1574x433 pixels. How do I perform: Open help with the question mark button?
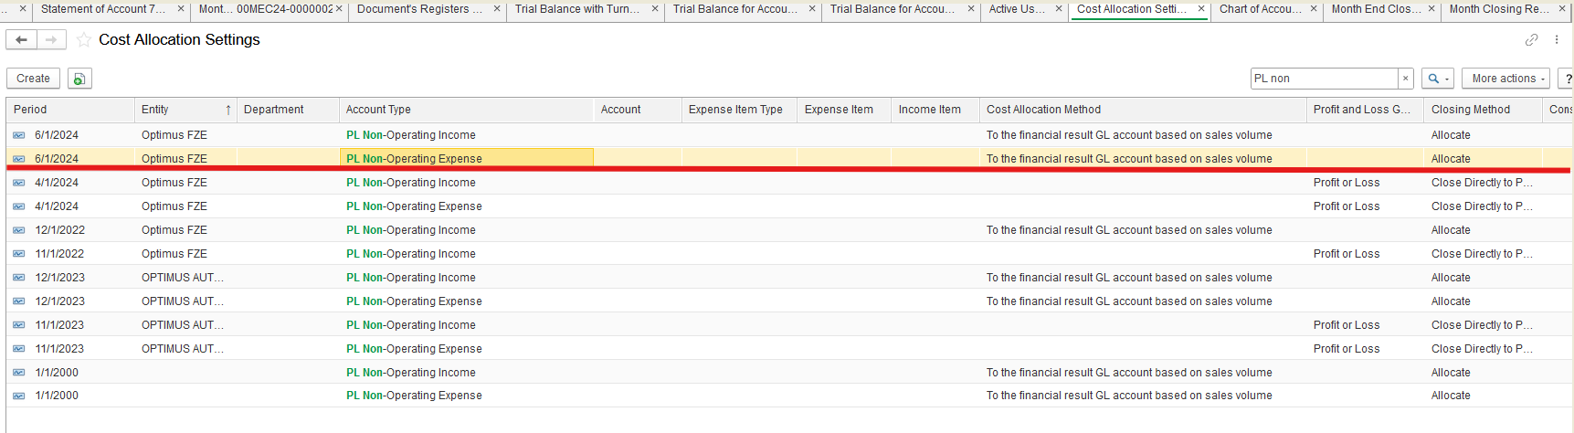[1568, 79]
